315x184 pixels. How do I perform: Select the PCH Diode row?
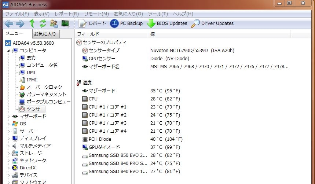click(x=132, y=139)
